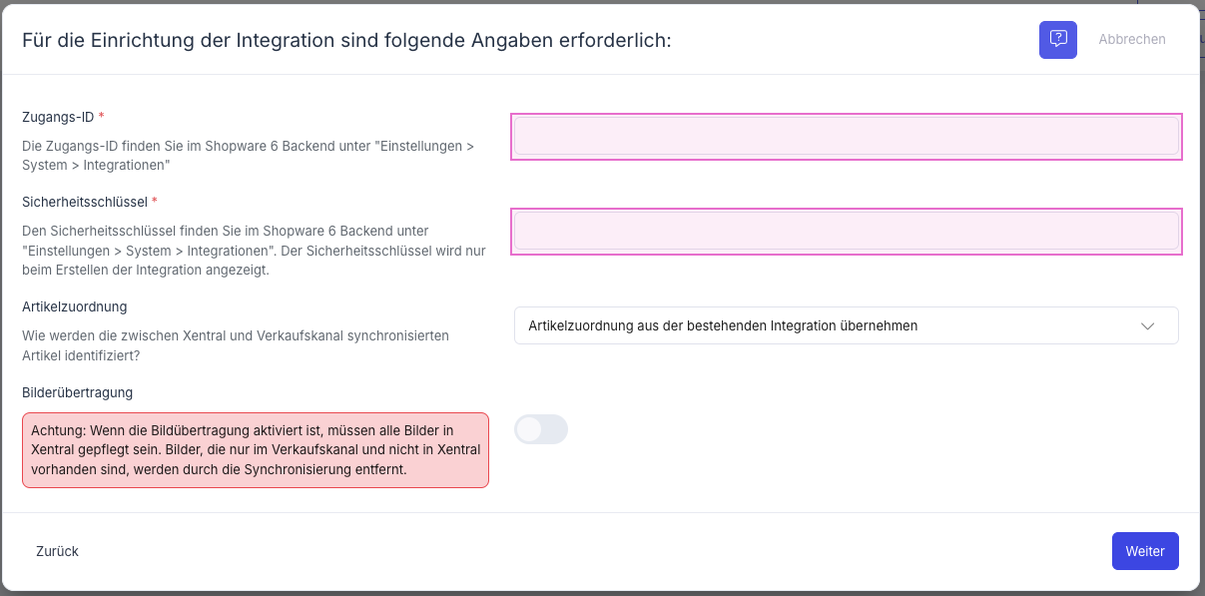The height and width of the screenshot is (596, 1205).
Task: Expand the chevron arrow of the Artikelzuordnung select
Action: point(1147,326)
